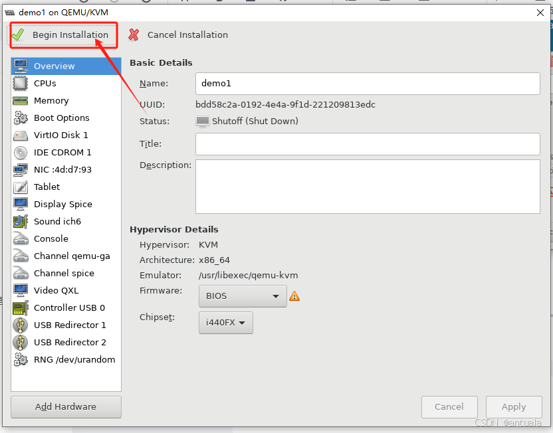Select RNG /dev/urandom entry
Viewport: 553px width, 433px height.
(x=66, y=359)
